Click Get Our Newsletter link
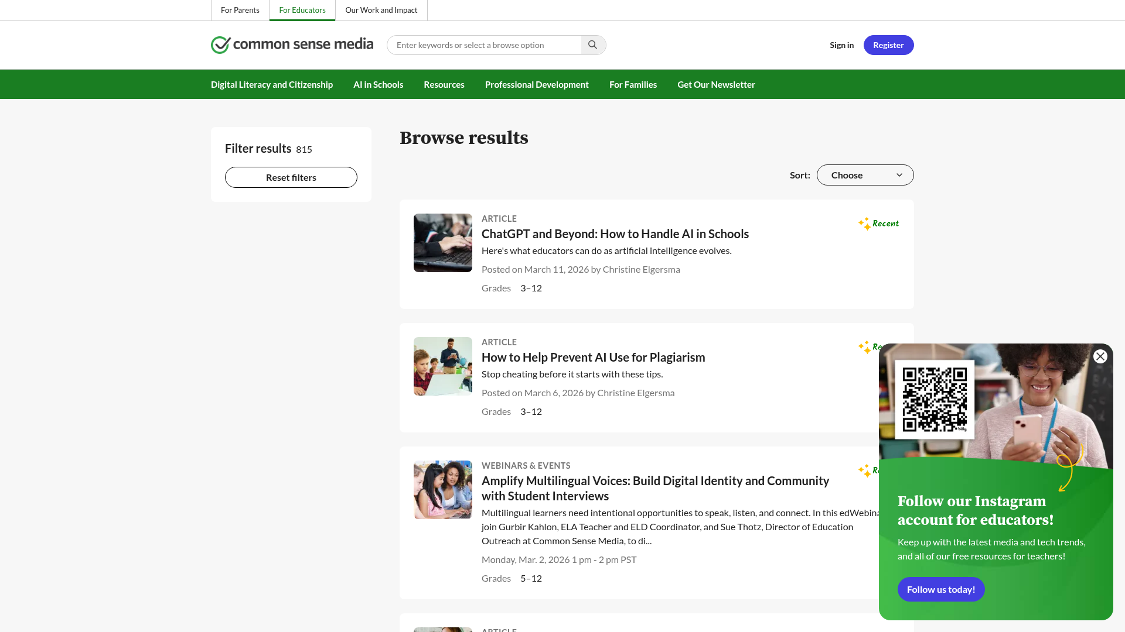This screenshot has width=1125, height=632. (716, 84)
